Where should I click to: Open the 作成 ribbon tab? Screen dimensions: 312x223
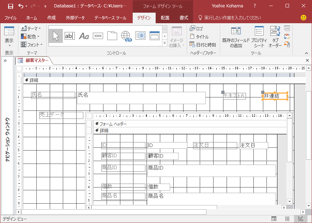click(52, 18)
